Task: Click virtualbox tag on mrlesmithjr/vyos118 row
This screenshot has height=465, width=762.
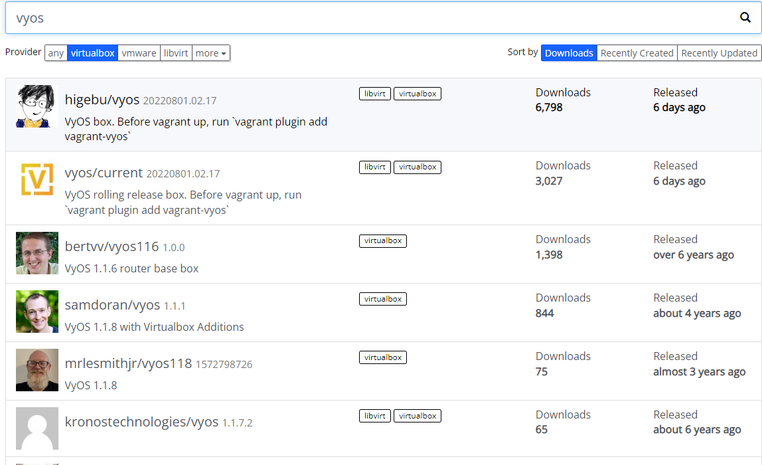Action: [x=383, y=357]
